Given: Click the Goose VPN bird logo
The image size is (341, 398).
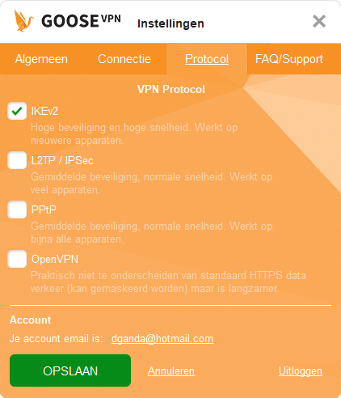Looking at the screenshot, I should point(24,21).
